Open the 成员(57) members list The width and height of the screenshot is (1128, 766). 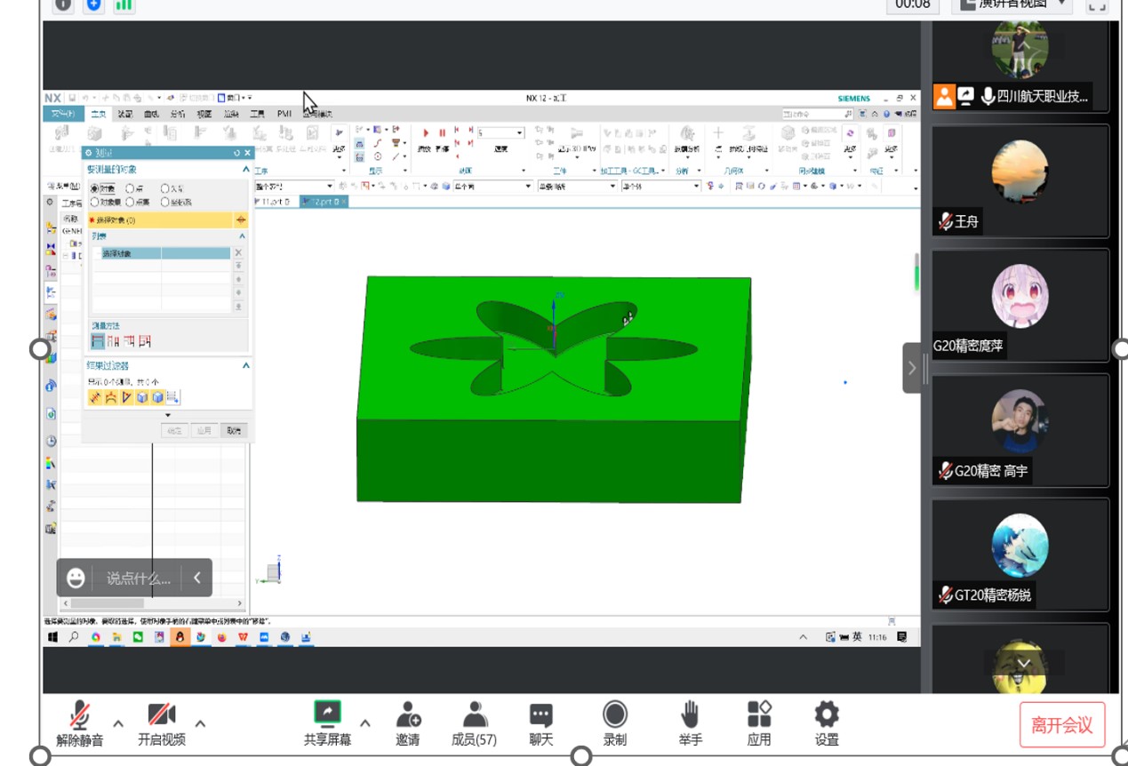tap(475, 714)
